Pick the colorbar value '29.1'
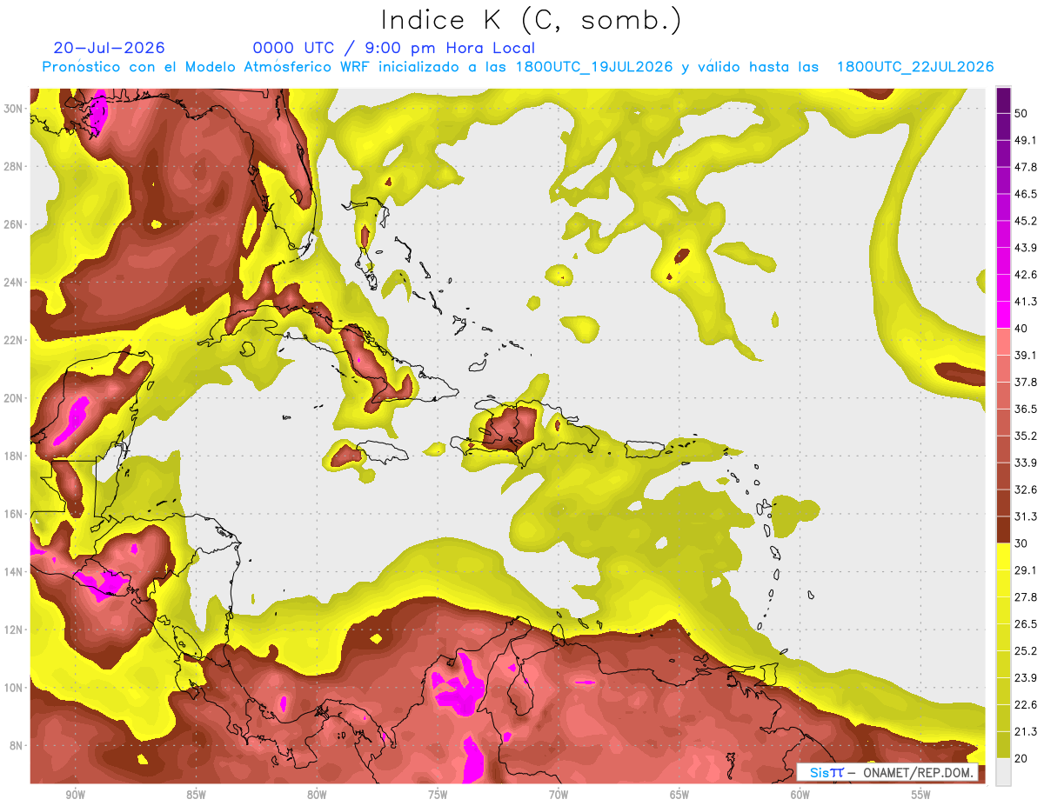The image size is (1044, 806). 1025,570
